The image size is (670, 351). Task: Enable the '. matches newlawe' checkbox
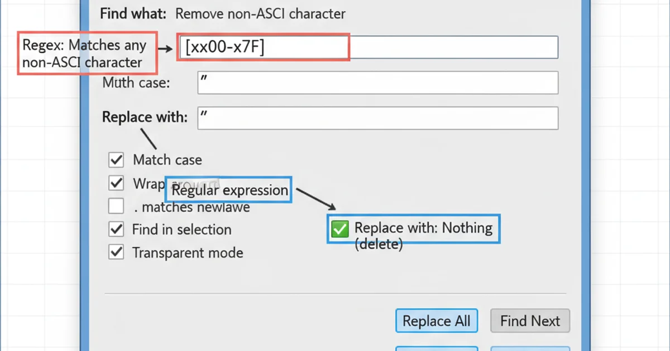point(116,207)
